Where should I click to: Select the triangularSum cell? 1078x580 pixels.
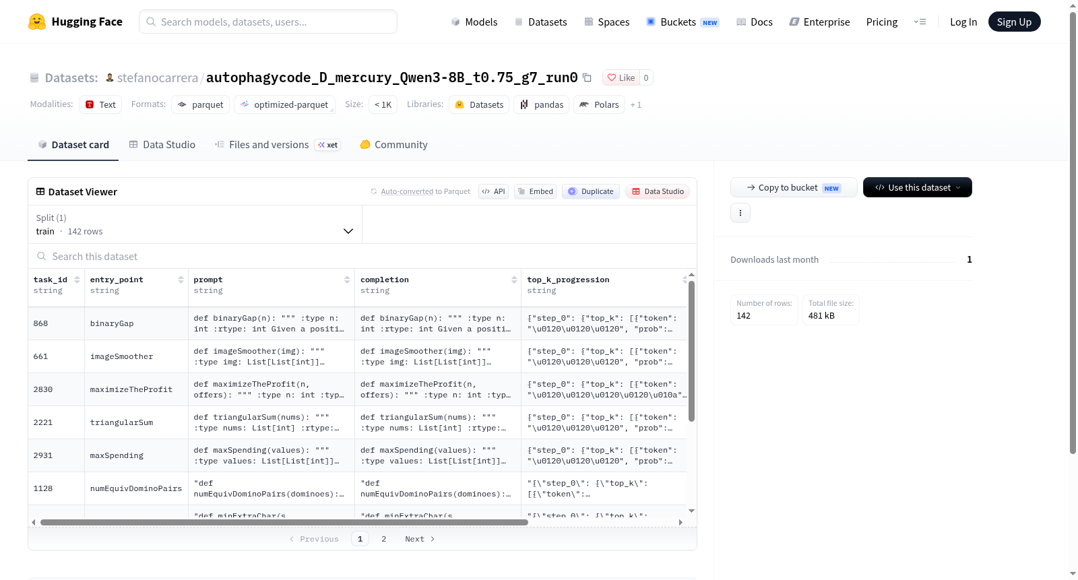tap(137, 422)
